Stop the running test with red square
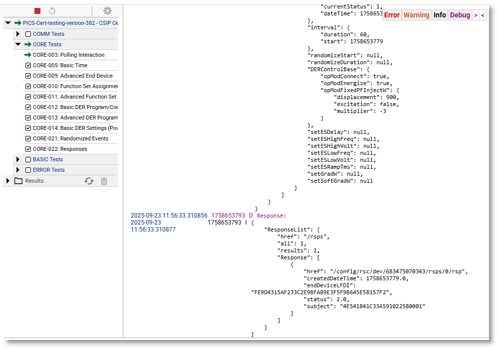Image resolution: width=497 pixels, height=348 pixels. pyautogui.click(x=37, y=11)
